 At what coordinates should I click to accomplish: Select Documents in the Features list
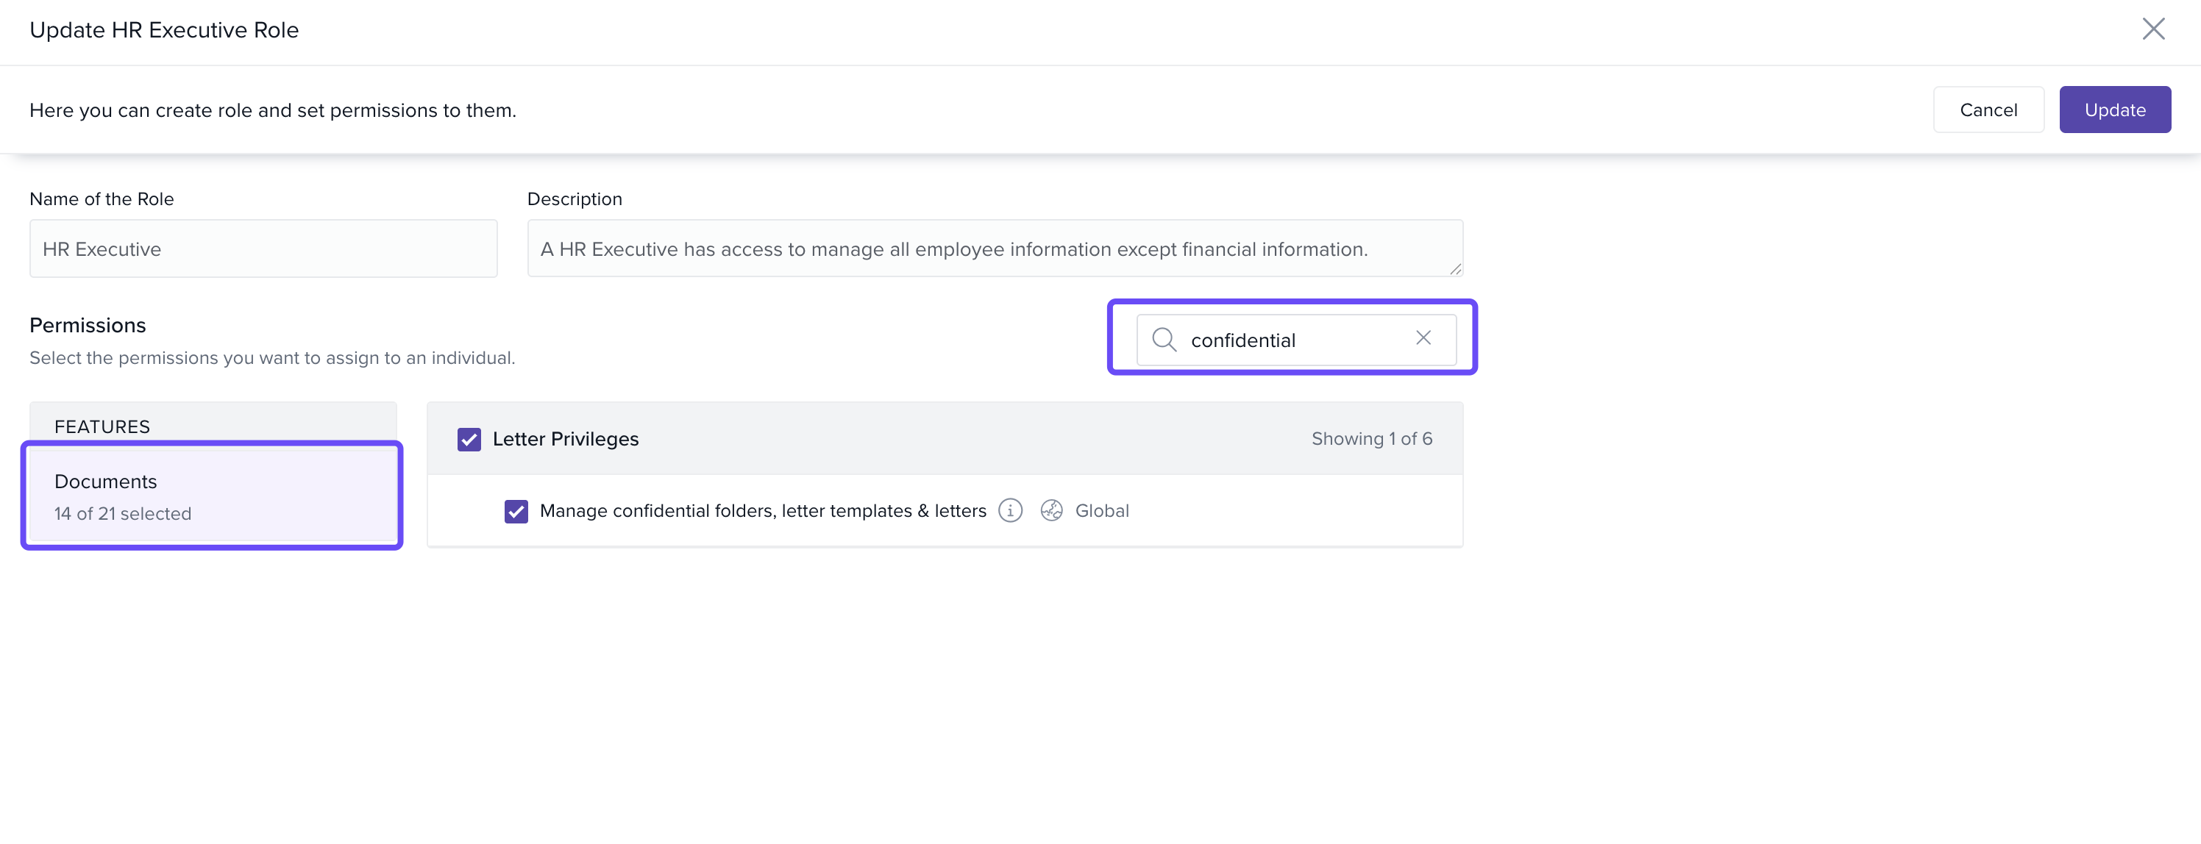212,496
